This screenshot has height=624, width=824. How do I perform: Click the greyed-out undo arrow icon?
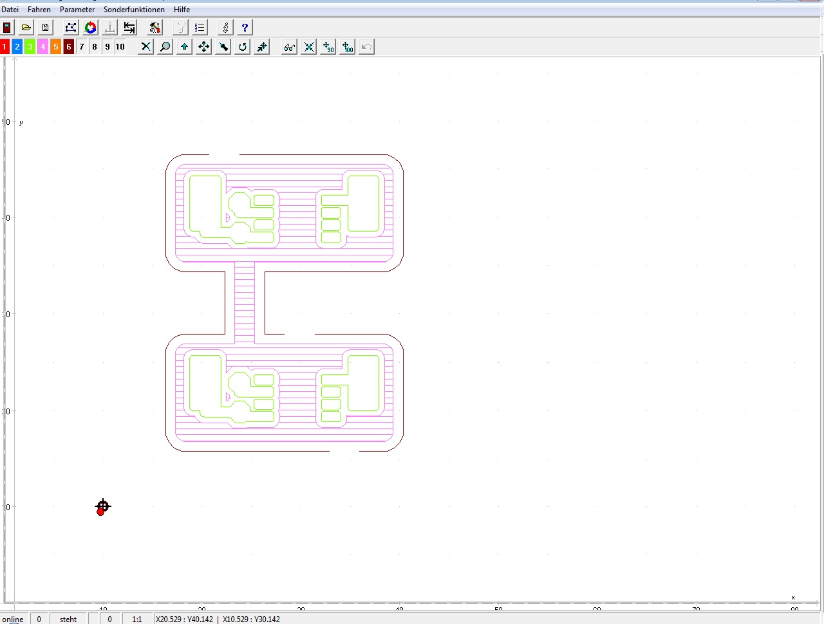tap(366, 47)
